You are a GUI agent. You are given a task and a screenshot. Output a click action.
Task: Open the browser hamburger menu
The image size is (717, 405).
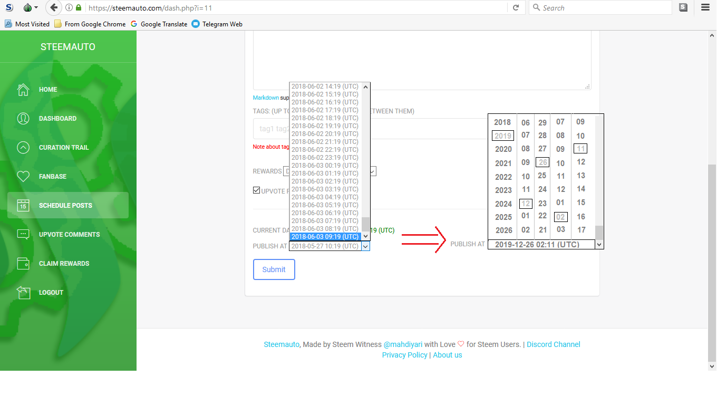click(705, 8)
